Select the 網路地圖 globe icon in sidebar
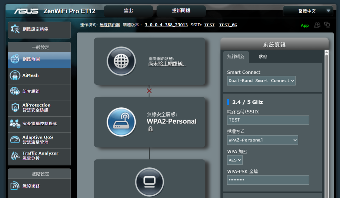The image size is (340, 198). (15, 59)
